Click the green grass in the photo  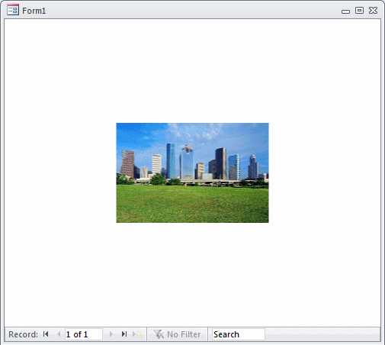(192, 205)
